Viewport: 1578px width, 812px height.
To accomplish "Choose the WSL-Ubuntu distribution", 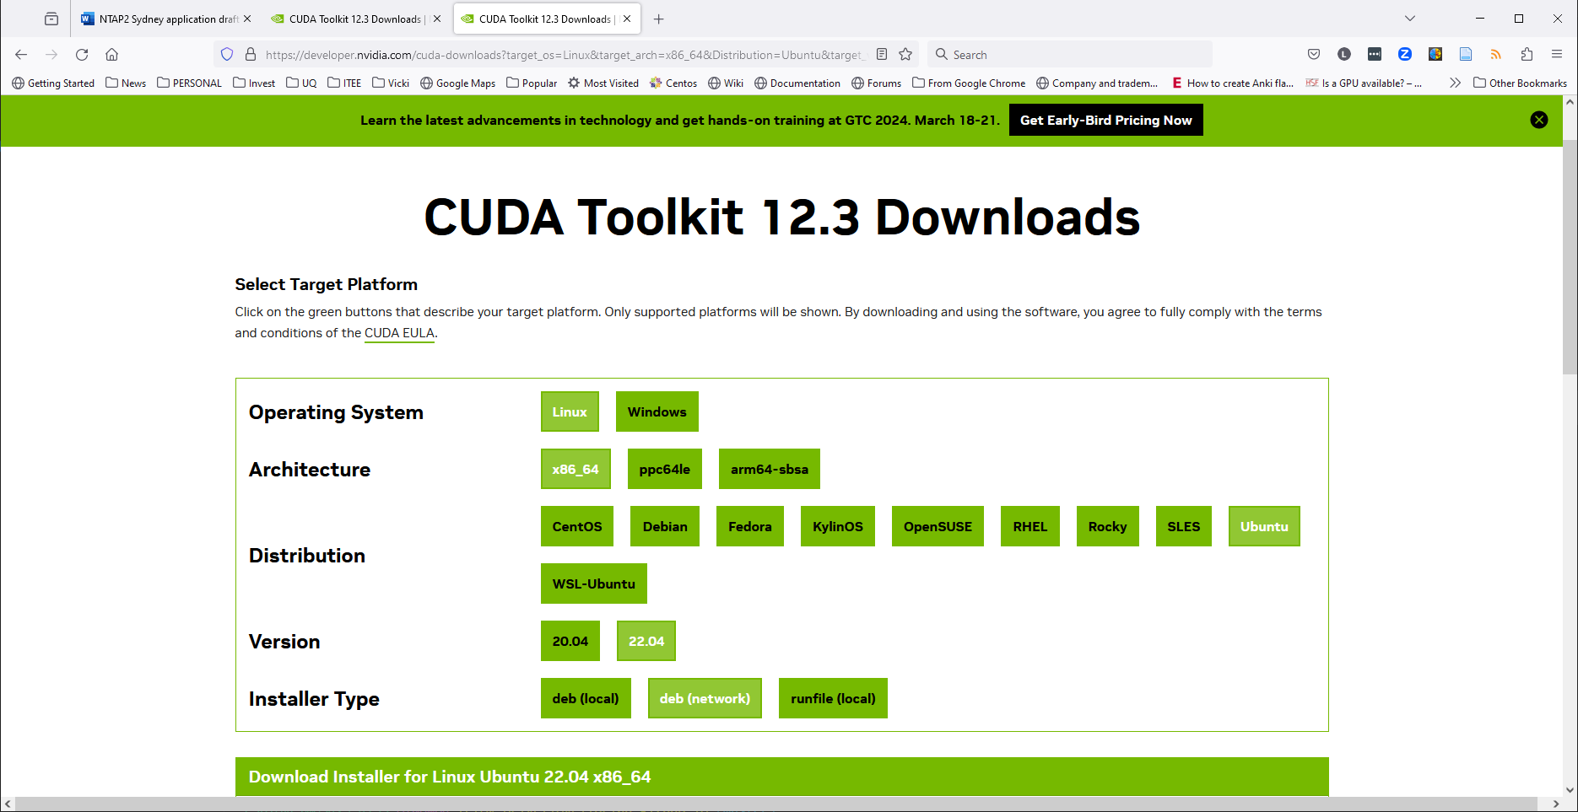I will click(593, 583).
